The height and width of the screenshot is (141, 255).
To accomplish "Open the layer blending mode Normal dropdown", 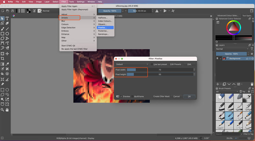I will point(232,49).
